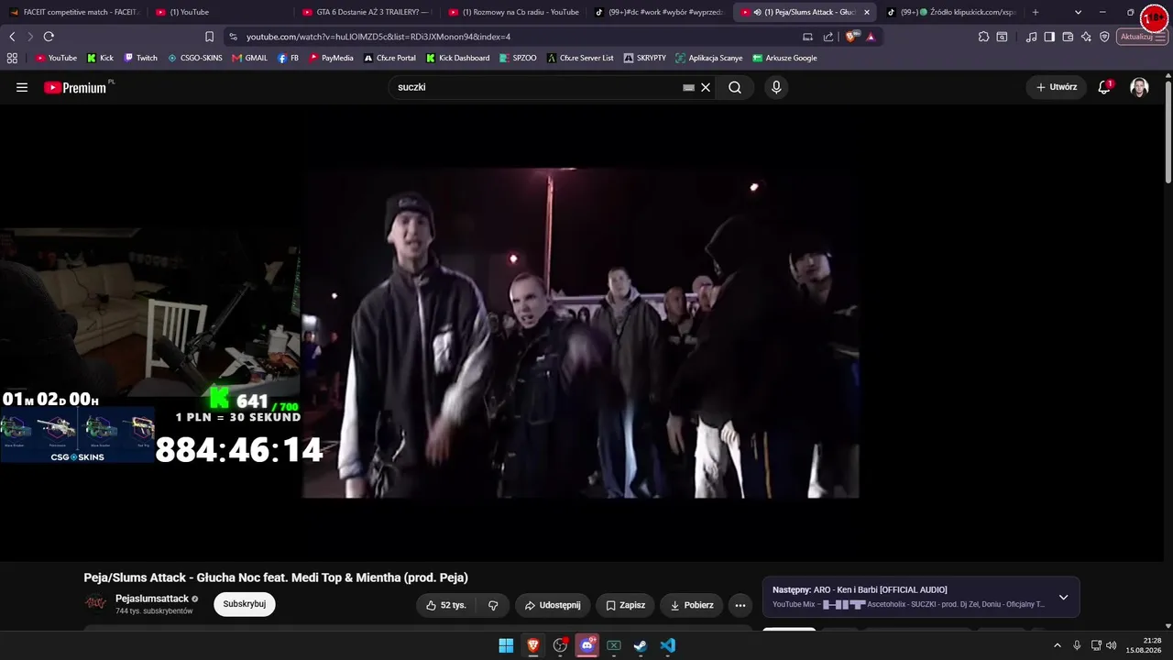Reload the current page
The image size is (1173, 660).
pos(49,37)
